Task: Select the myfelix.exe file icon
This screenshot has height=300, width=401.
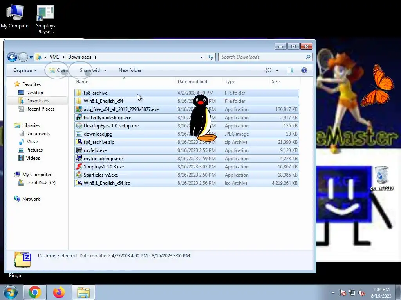Action: tap(79, 150)
